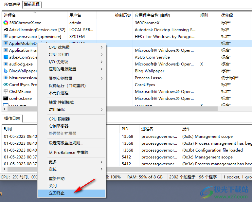Toggle 保持运行 (自动重启) option
The width and height of the screenshot is (252, 202).
(x=72, y=85)
